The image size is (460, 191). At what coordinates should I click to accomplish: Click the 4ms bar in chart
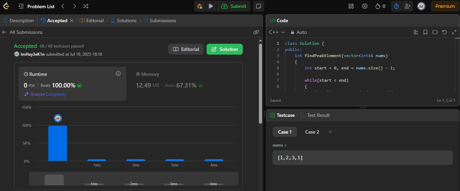pyautogui.click(x=214, y=160)
